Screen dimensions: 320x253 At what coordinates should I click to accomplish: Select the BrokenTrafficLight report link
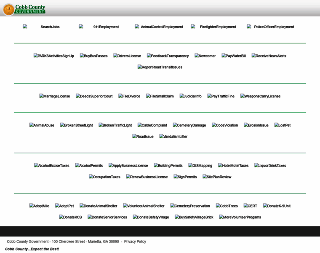point(115,125)
